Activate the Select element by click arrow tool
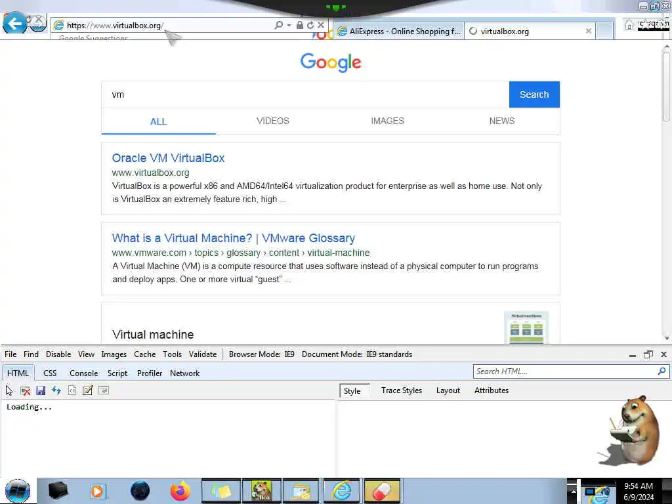Image resolution: width=672 pixels, height=504 pixels. pos(9,390)
